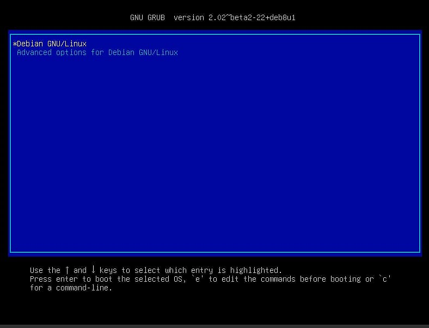Click the asterisk marker beside the Debian entry
Screen dimensions: 429x328
pyautogui.click(x=15, y=44)
